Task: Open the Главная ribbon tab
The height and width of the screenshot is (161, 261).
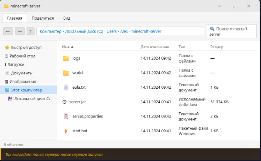Action: click(15, 18)
